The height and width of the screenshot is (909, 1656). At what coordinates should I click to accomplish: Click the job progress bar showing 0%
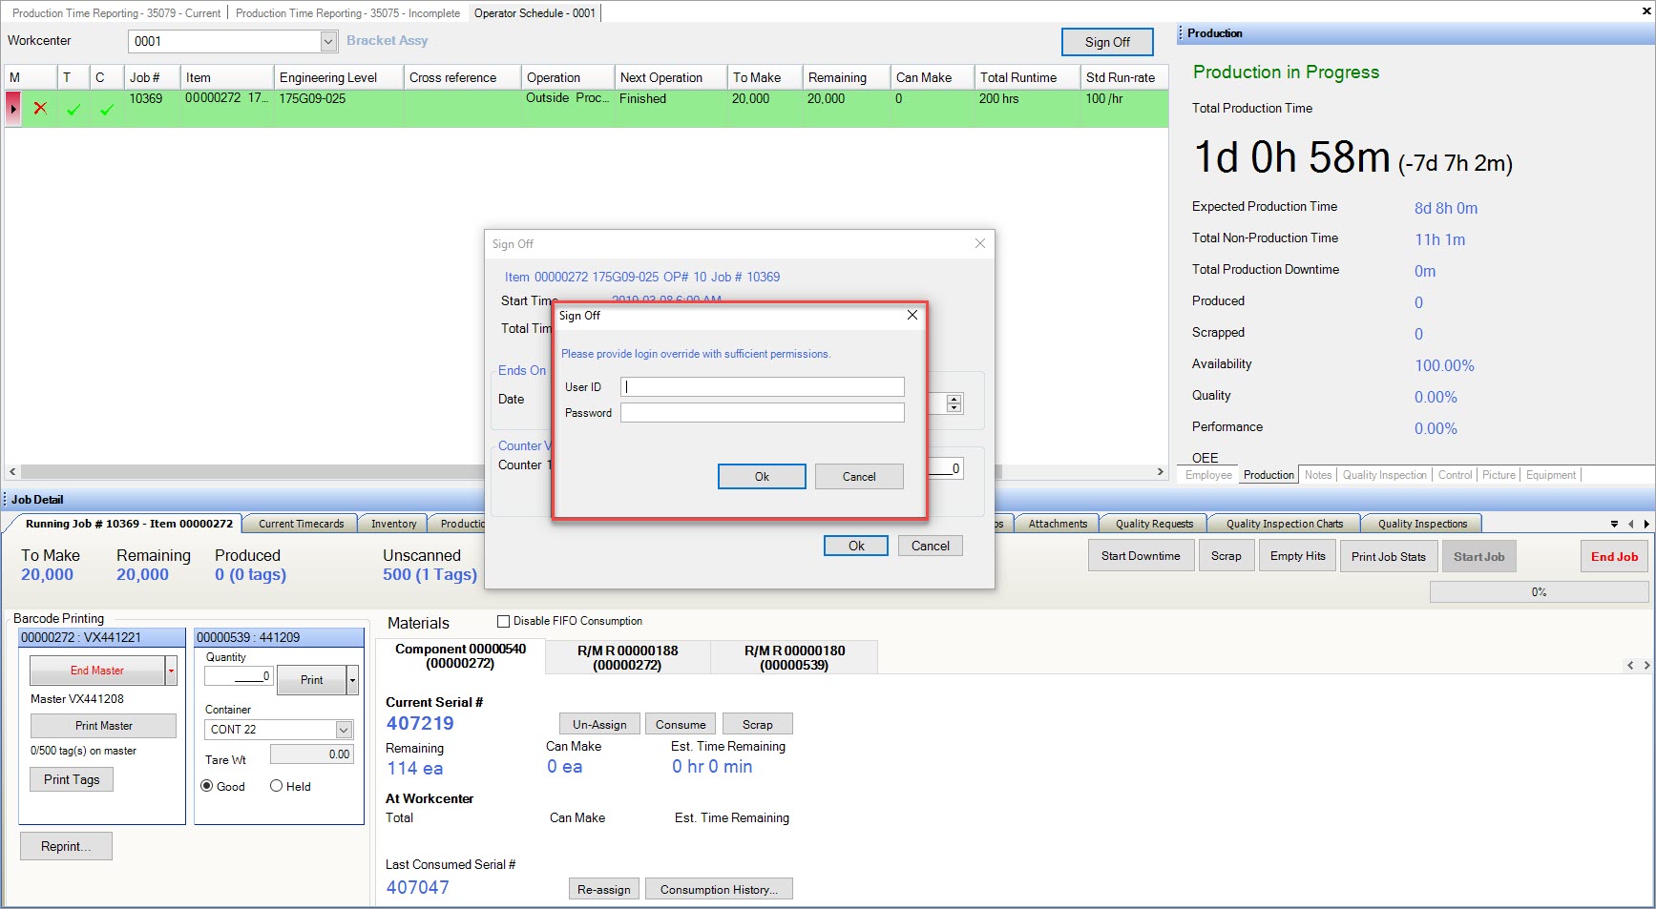pos(1539,592)
